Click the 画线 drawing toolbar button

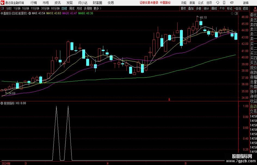[214, 8]
